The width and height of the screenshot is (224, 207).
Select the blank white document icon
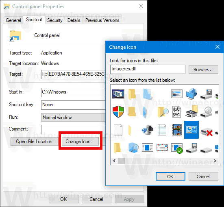(x=118, y=130)
